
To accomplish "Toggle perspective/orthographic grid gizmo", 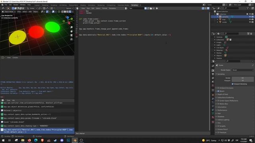I will tap(71, 39).
